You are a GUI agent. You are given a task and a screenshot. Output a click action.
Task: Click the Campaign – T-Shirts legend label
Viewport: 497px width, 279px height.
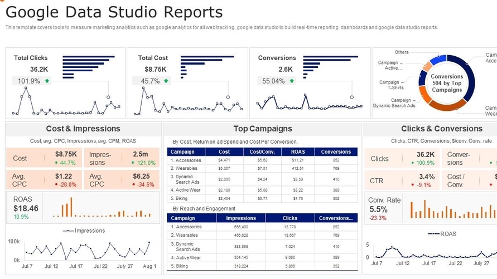pyautogui.click(x=392, y=85)
